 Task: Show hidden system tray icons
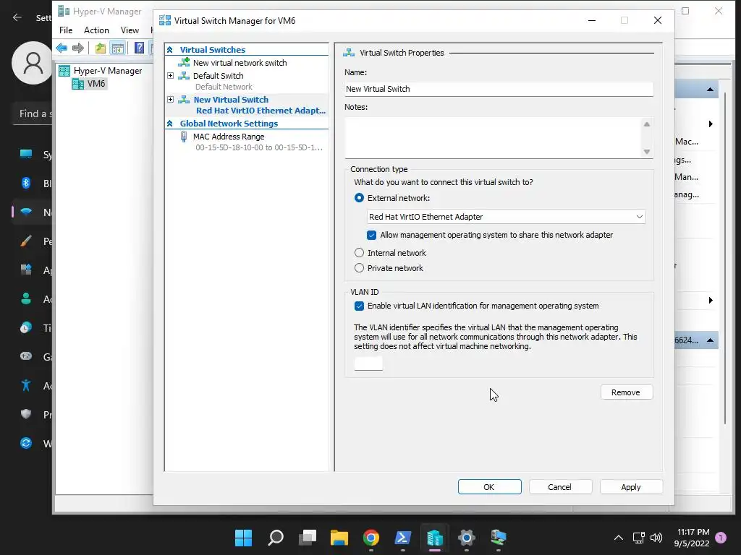coord(618,537)
